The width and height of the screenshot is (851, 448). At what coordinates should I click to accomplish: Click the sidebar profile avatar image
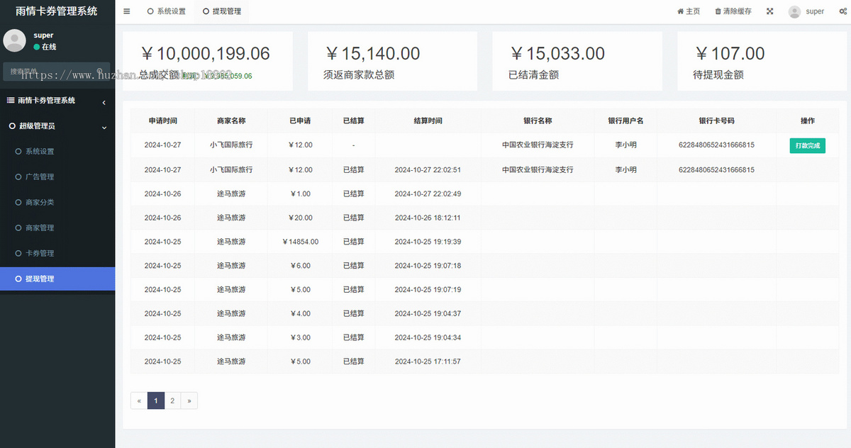click(x=15, y=40)
